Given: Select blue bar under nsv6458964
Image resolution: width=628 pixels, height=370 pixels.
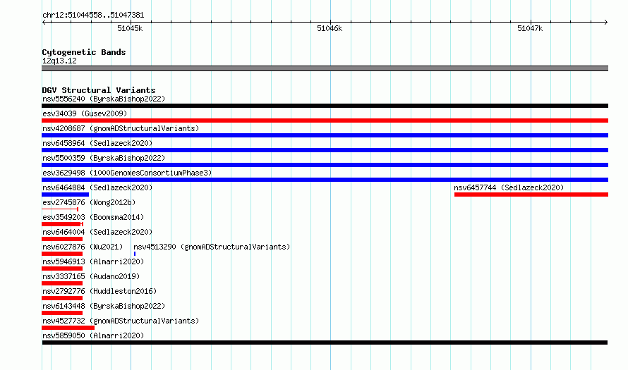Looking at the screenshot, I should [x=325, y=150].
